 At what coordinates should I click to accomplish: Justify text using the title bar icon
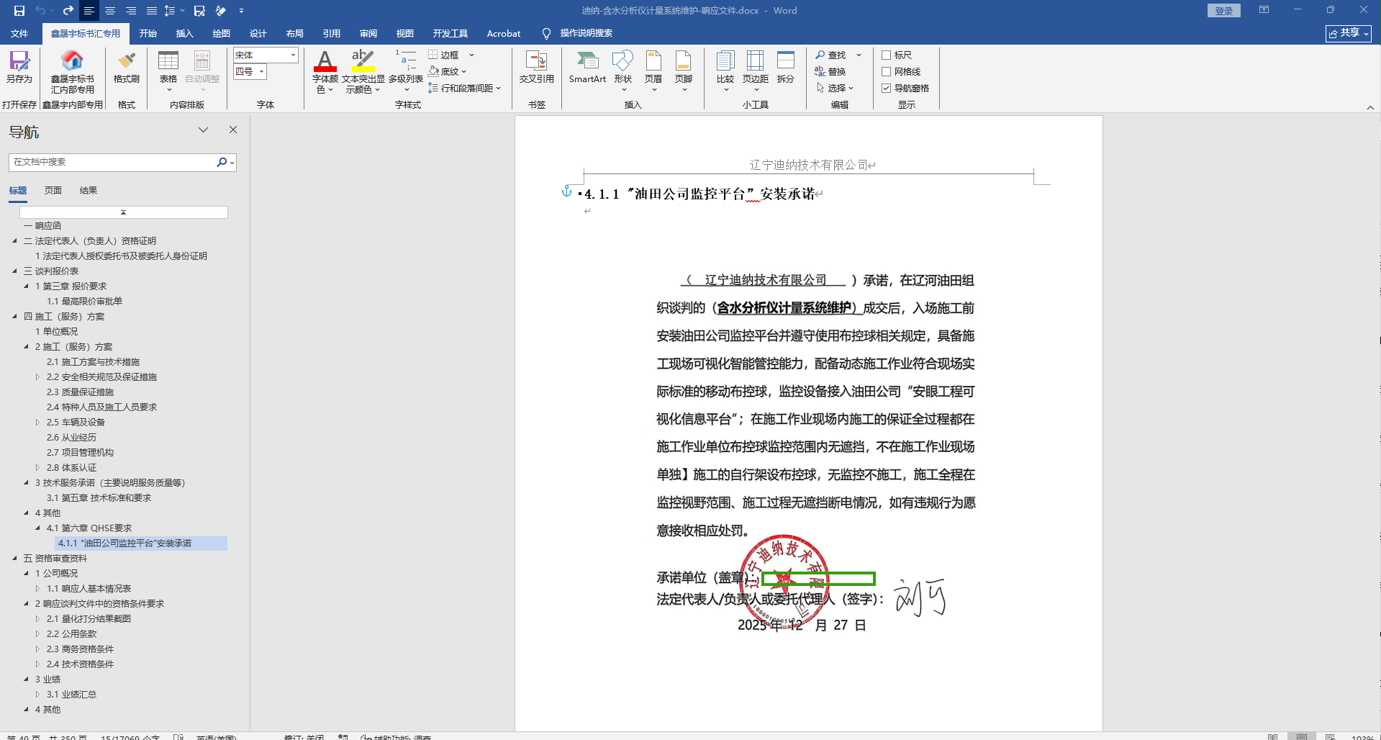[x=152, y=11]
